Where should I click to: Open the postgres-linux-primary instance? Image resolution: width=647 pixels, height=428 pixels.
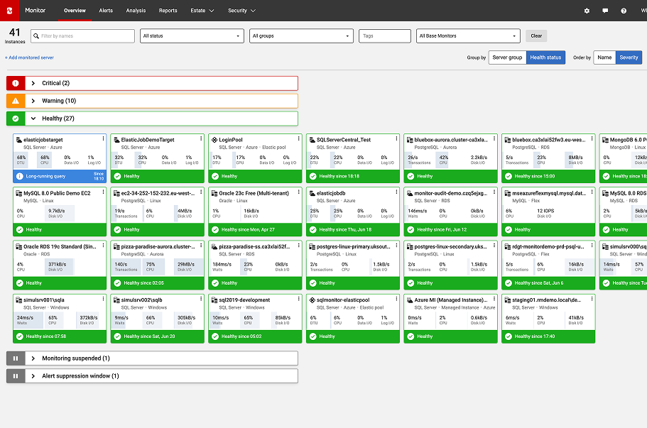(x=353, y=246)
